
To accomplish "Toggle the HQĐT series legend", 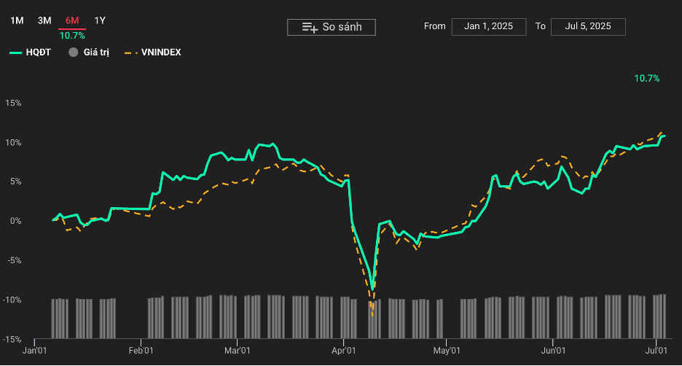I will [x=31, y=52].
